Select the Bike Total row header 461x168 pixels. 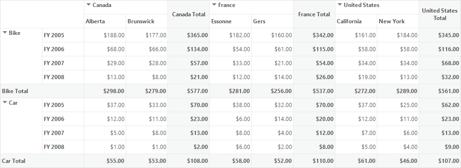[42, 91]
